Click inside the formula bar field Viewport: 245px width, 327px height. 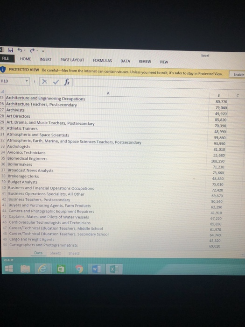point(160,84)
